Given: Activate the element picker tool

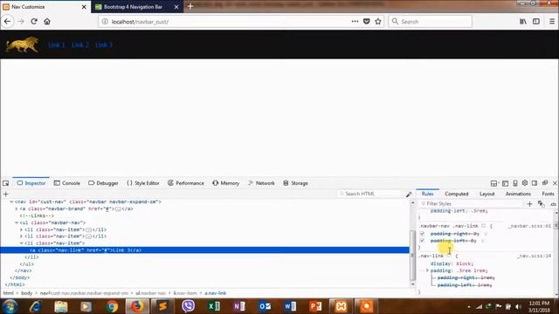Looking at the screenshot, I should point(6,183).
